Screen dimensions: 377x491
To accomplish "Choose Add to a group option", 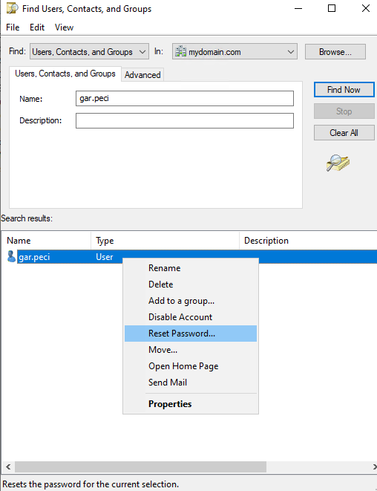I will [191, 301].
